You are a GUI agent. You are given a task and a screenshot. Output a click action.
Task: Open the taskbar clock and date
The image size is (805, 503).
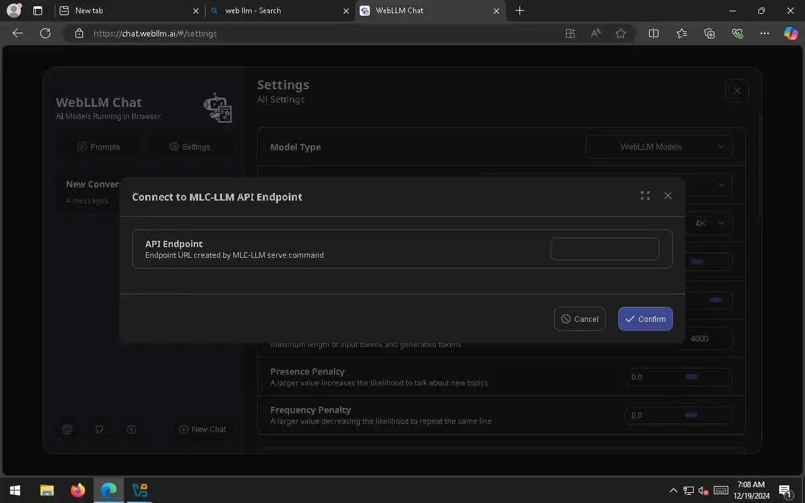coord(752,490)
